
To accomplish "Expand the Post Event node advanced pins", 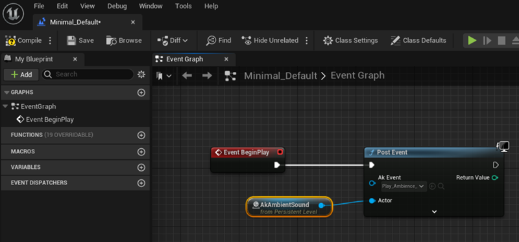I will coord(434,212).
